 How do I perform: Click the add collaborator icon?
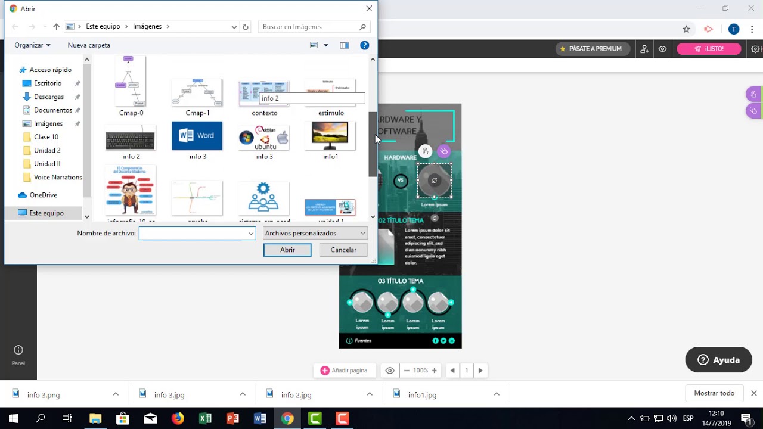644,49
